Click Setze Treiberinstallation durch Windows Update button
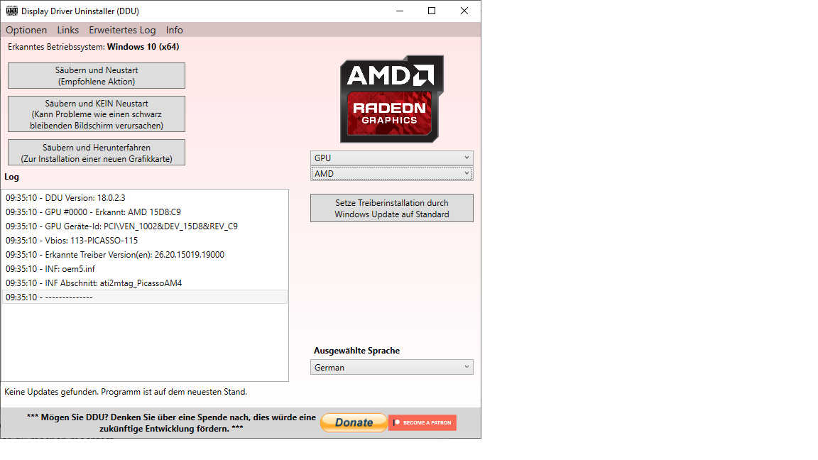This screenshot has height=460, width=818. pyautogui.click(x=392, y=208)
